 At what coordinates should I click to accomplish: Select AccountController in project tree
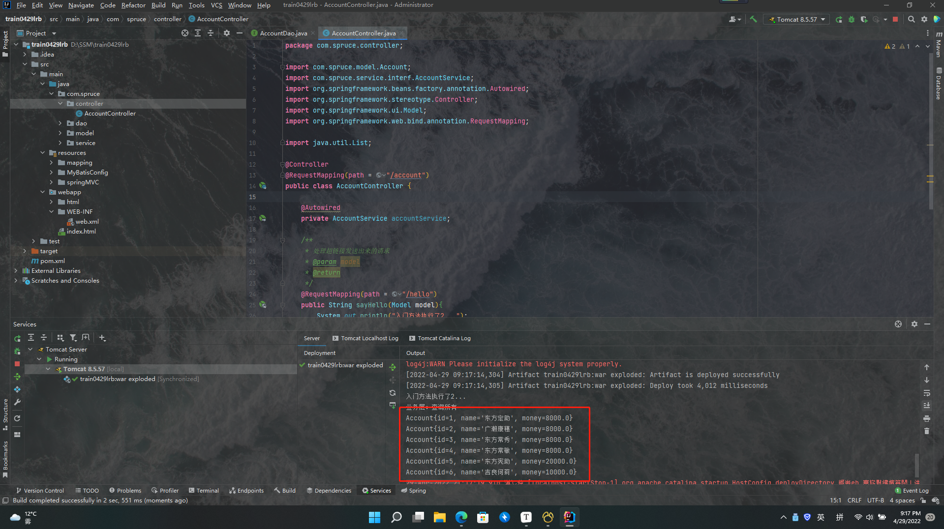(x=110, y=114)
